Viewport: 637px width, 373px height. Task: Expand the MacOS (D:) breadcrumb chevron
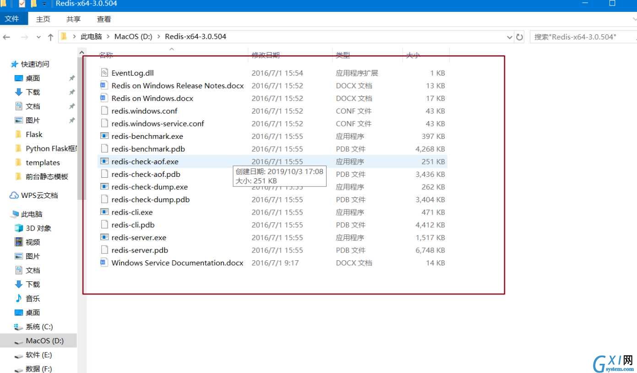coord(159,37)
